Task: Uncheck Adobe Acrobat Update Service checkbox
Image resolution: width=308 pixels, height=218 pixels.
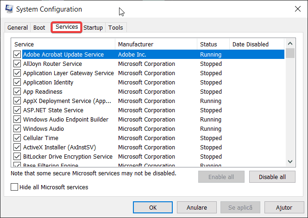Action: pos(17,55)
